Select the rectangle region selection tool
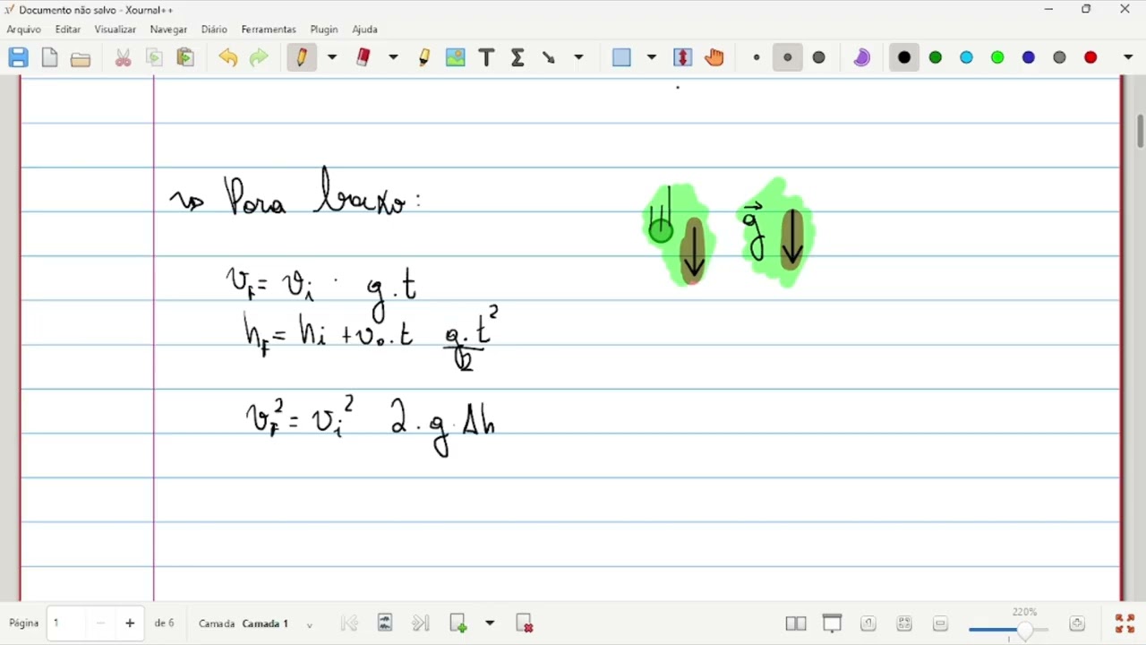This screenshot has height=645, width=1146. [622, 57]
